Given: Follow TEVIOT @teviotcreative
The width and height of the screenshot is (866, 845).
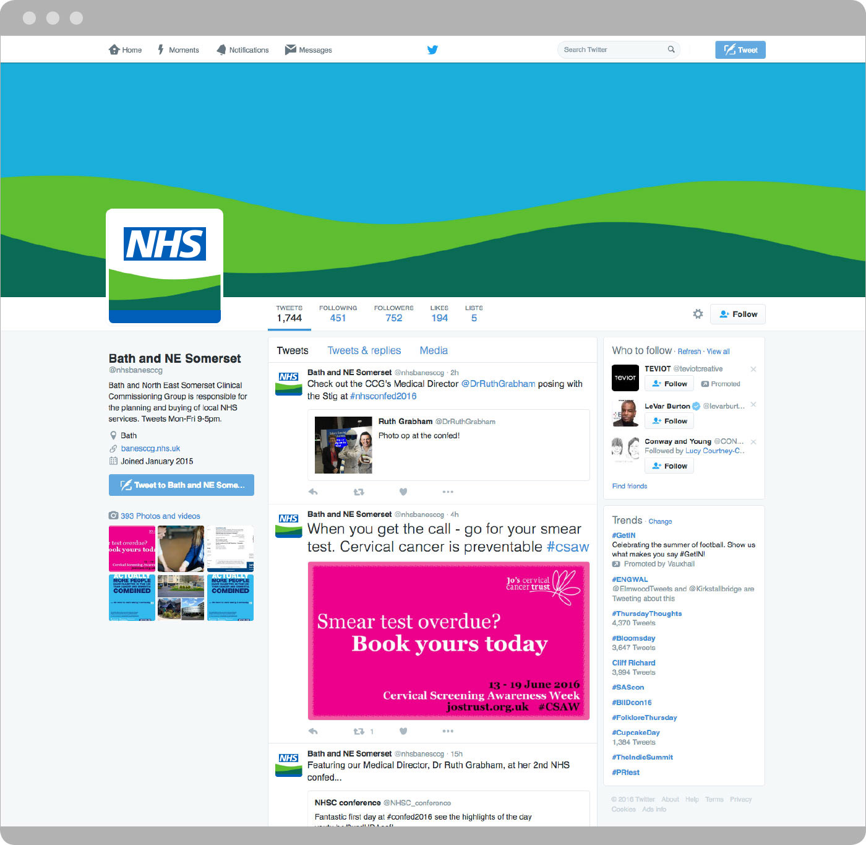Looking at the screenshot, I should pos(669,384).
